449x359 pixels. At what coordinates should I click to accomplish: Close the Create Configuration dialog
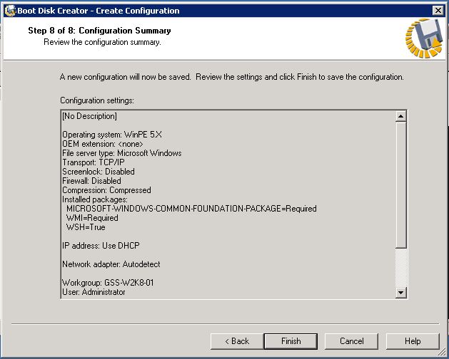coord(438,11)
